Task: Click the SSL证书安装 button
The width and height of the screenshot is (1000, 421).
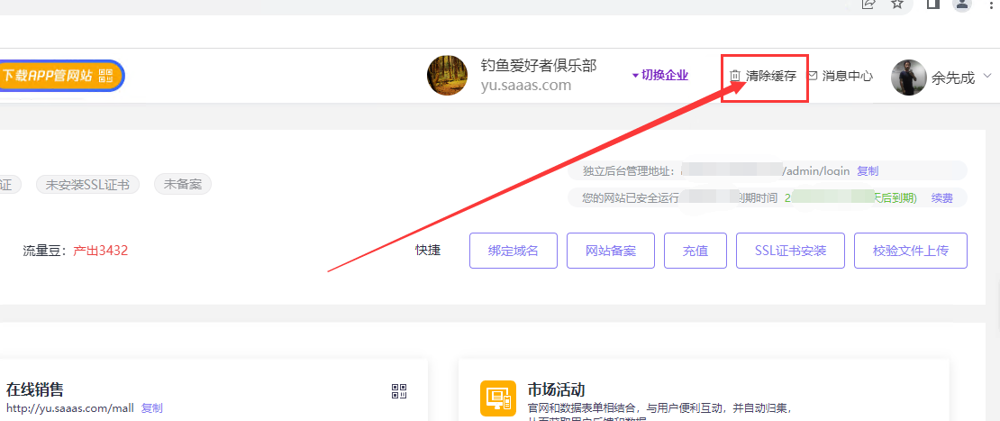Action: click(x=791, y=251)
